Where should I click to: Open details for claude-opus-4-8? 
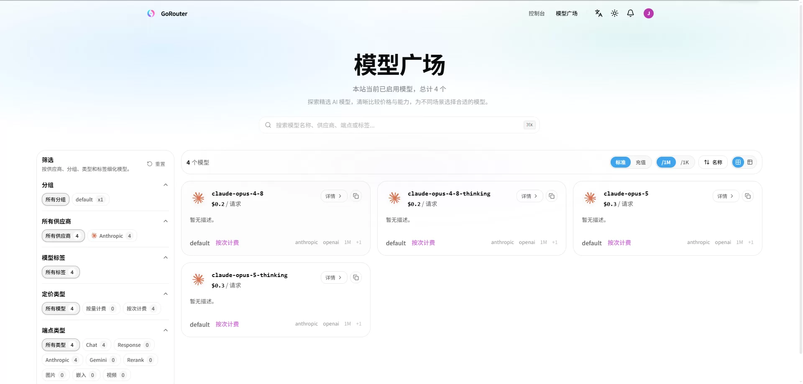click(x=334, y=196)
